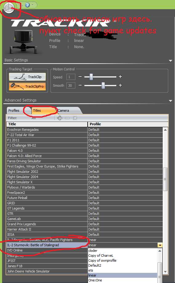The height and width of the screenshot is (283, 175).
Task: Select the TrackClip tracking target
Action: coord(27,77)
